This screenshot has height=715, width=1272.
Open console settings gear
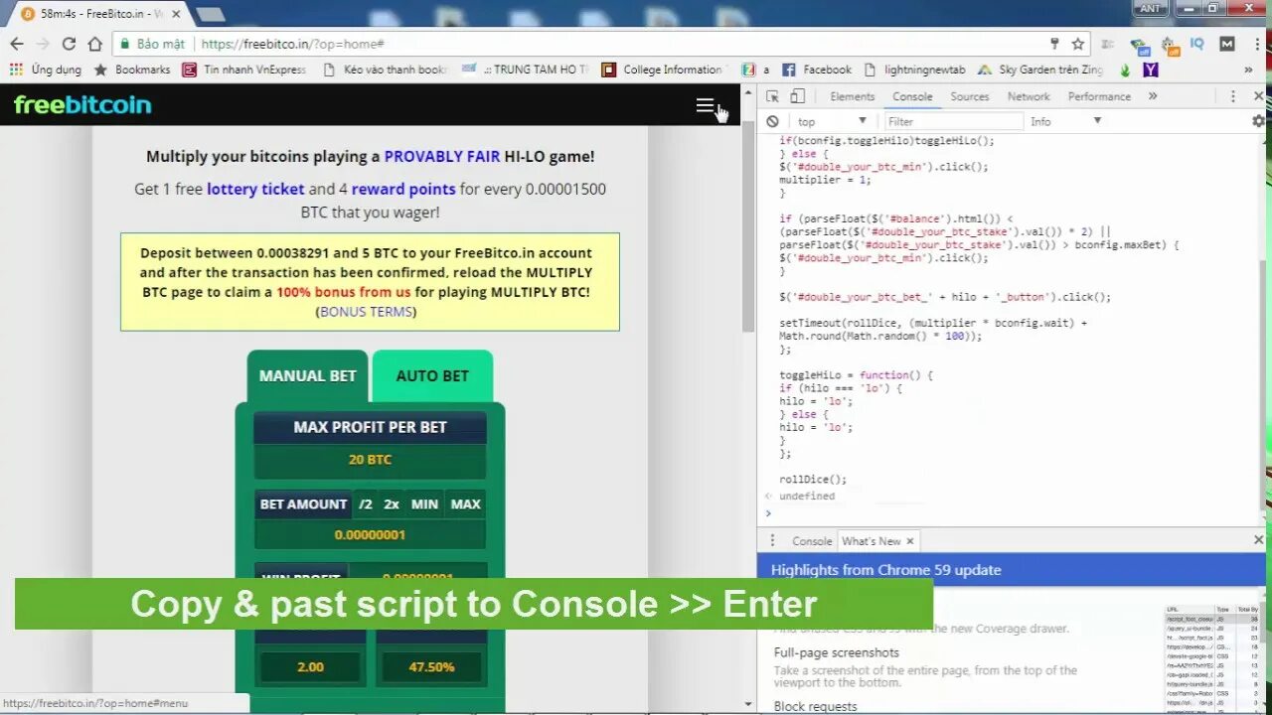(x=1258, y=121)
